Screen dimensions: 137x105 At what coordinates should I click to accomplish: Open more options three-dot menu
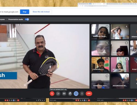coord(82,93)
